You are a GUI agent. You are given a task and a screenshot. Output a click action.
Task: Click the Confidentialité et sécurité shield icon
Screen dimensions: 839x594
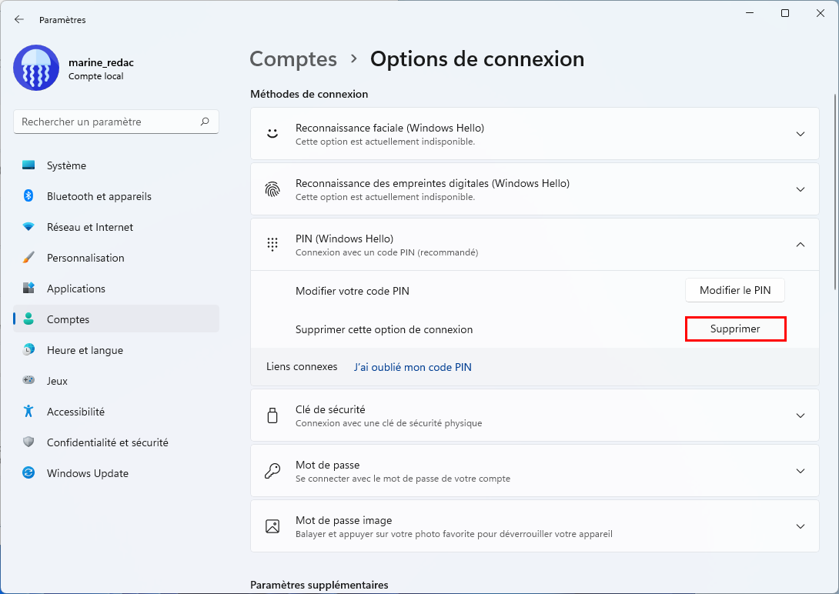tap(28, 442)
